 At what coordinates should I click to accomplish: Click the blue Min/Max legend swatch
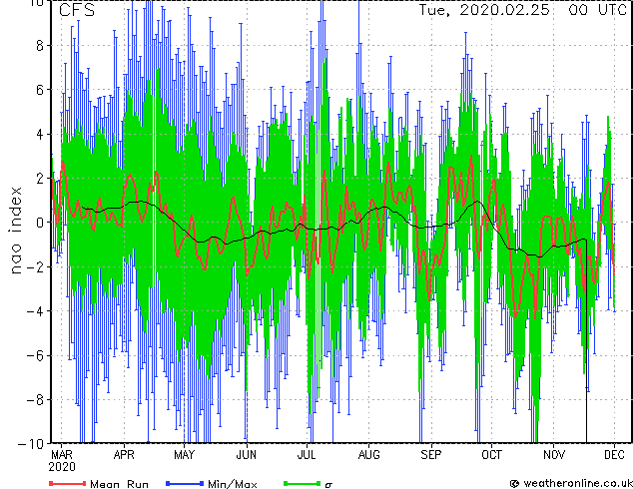click(185, 483)
